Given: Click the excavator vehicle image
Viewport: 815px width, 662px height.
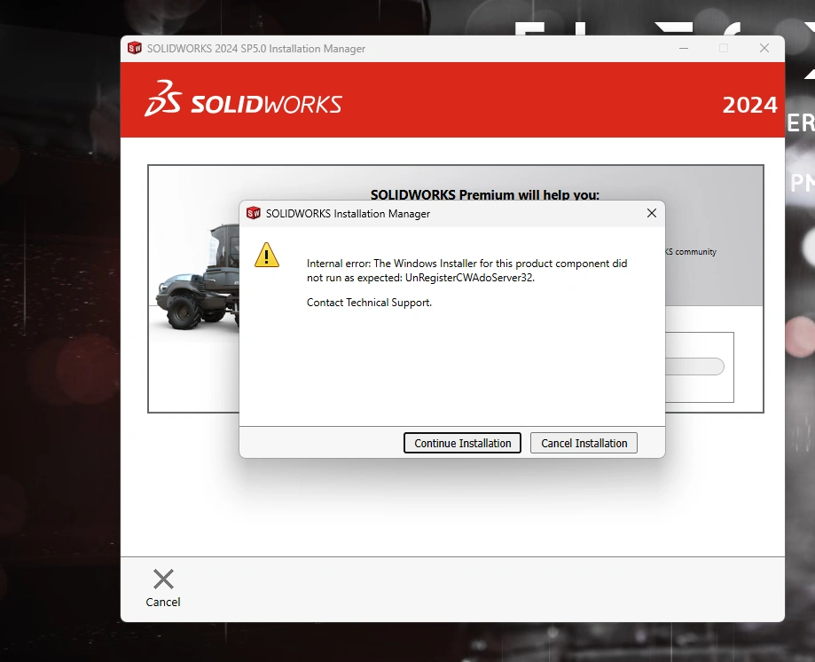Looking at the screenshot, I should point(198,279).
